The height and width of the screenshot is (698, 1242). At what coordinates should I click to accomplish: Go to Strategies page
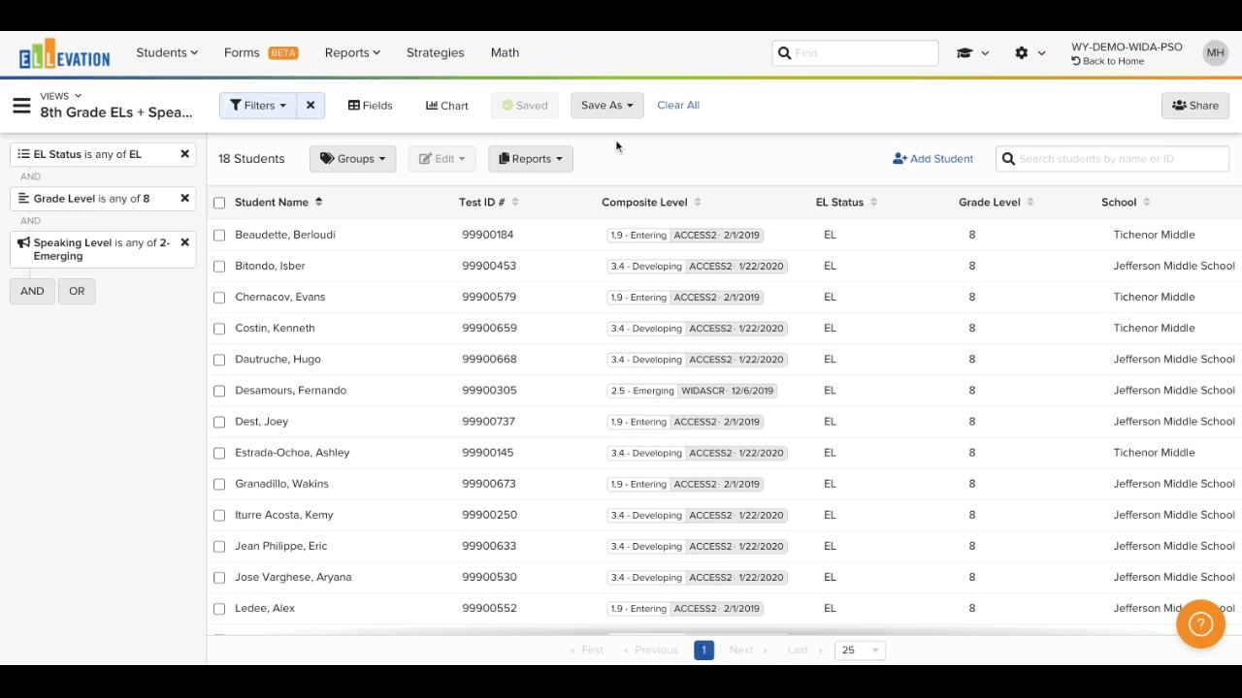point(435,53)
